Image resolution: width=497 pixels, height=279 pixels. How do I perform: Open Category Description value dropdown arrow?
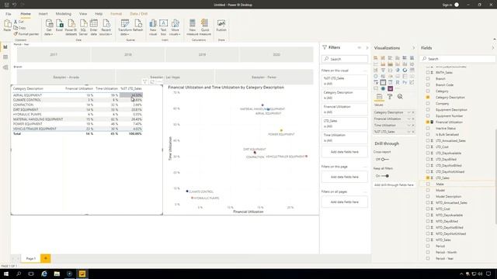pyautogui.click(x=408, y=112)
